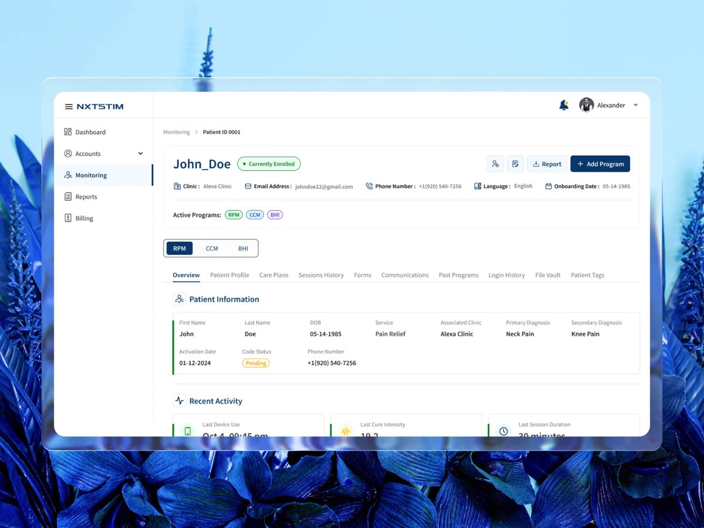Viewport: 704px width, 528px height.
Task: Click the Onboarding Date calendar icon
Action: point(549,186)
